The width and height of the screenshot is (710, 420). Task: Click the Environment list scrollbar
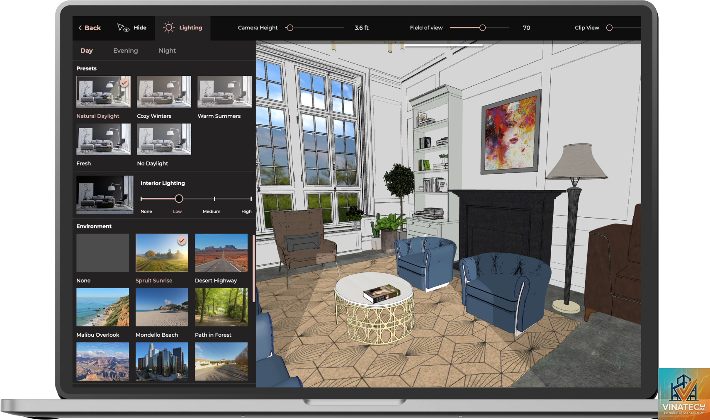click(x=253, y=268)
